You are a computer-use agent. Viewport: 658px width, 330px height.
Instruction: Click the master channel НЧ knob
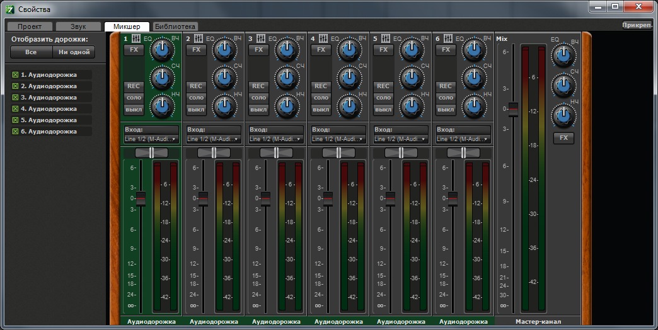563,116
